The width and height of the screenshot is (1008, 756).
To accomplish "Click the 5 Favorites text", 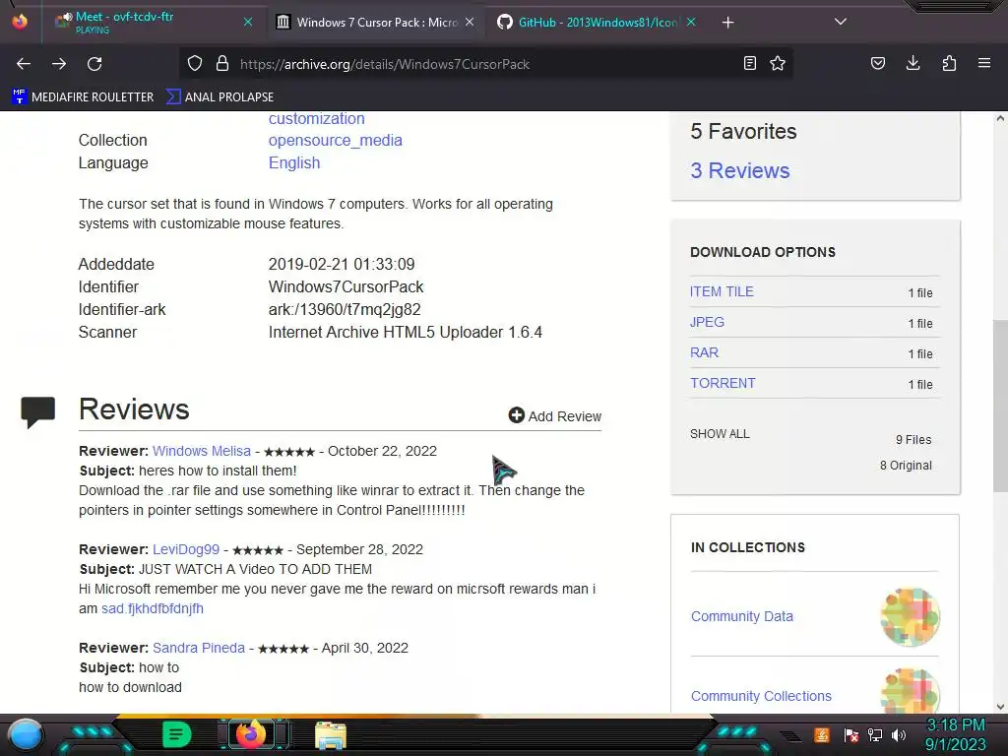I will pos(743,131).
